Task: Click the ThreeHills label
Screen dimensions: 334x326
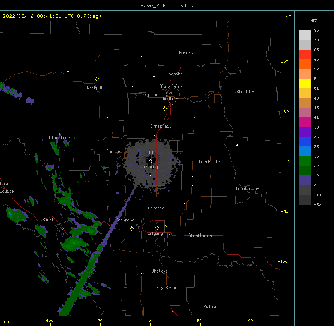Action: [x=208, y=162]
